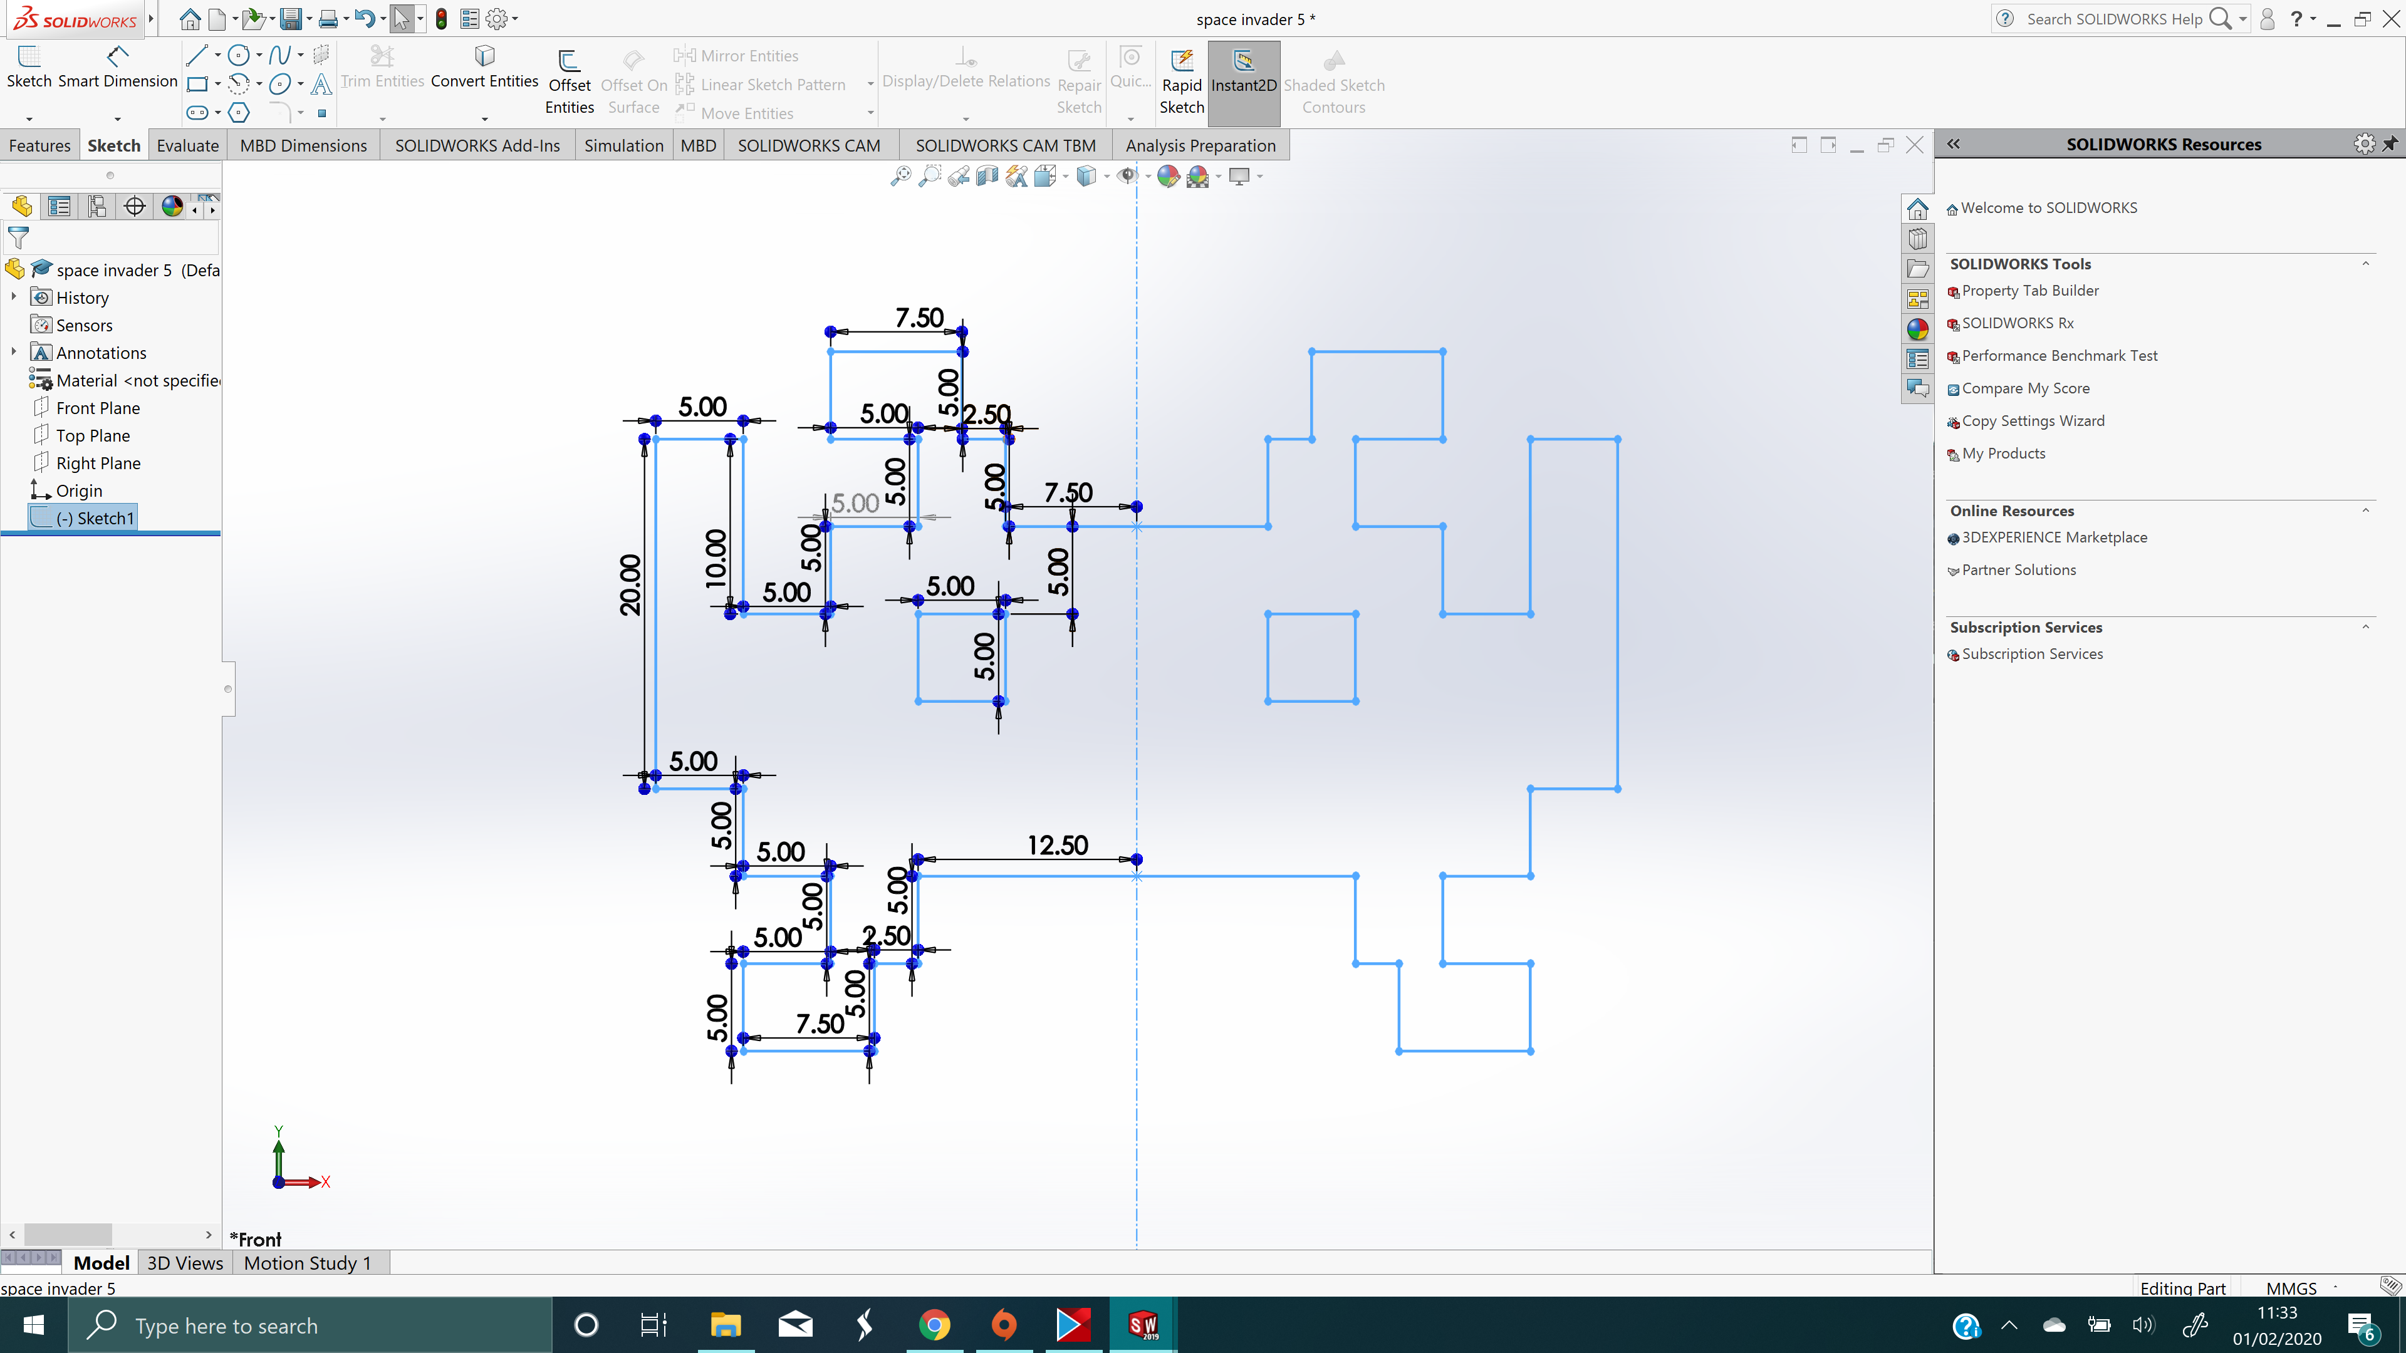
Task: Toggle Hide/Show Items eye icon
Action: (1127, 175)
